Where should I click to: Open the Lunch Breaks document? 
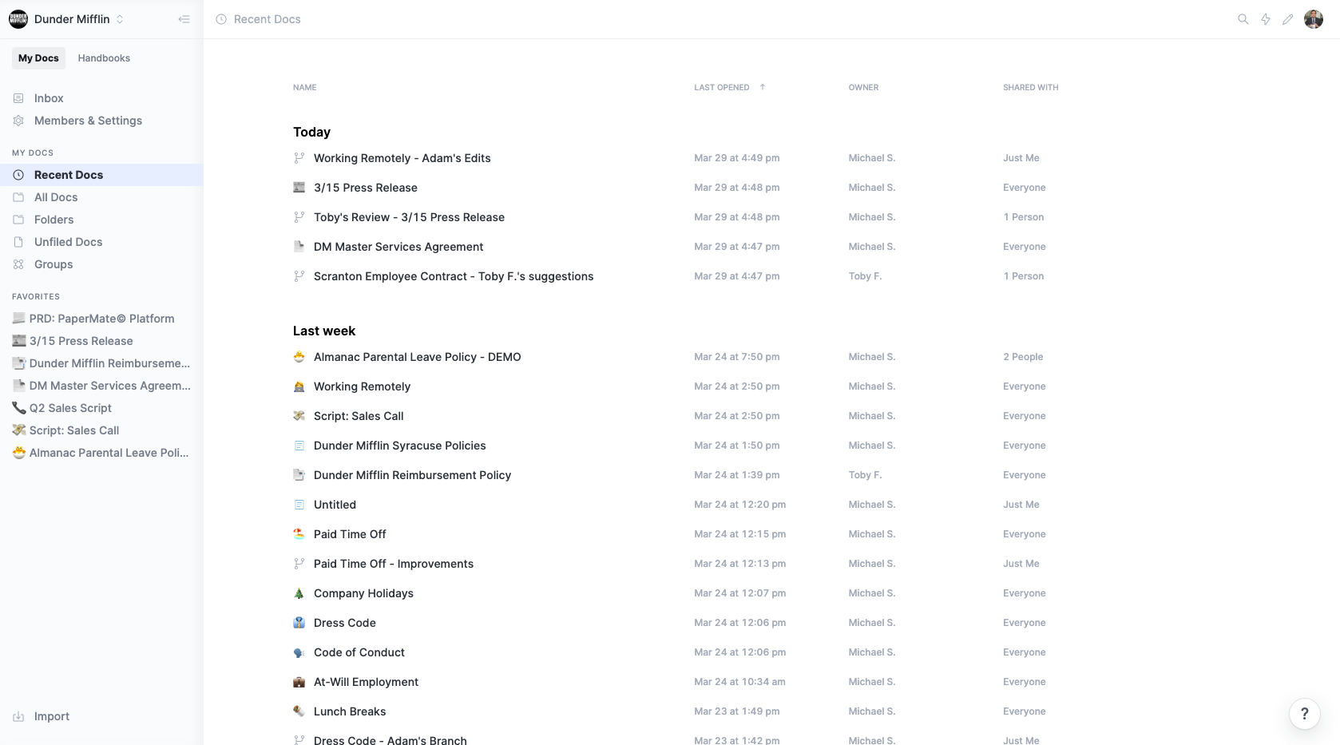[x=350, y=711]
